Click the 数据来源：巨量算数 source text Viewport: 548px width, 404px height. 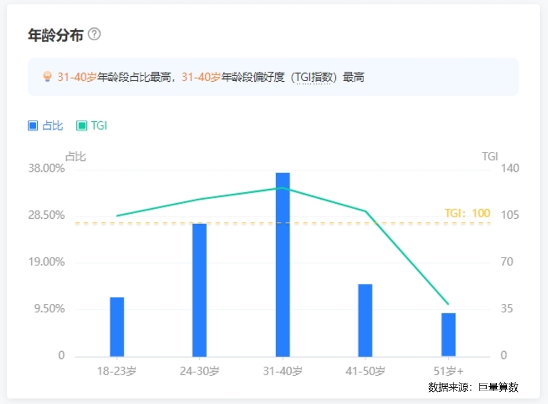[x=473, y=387]
